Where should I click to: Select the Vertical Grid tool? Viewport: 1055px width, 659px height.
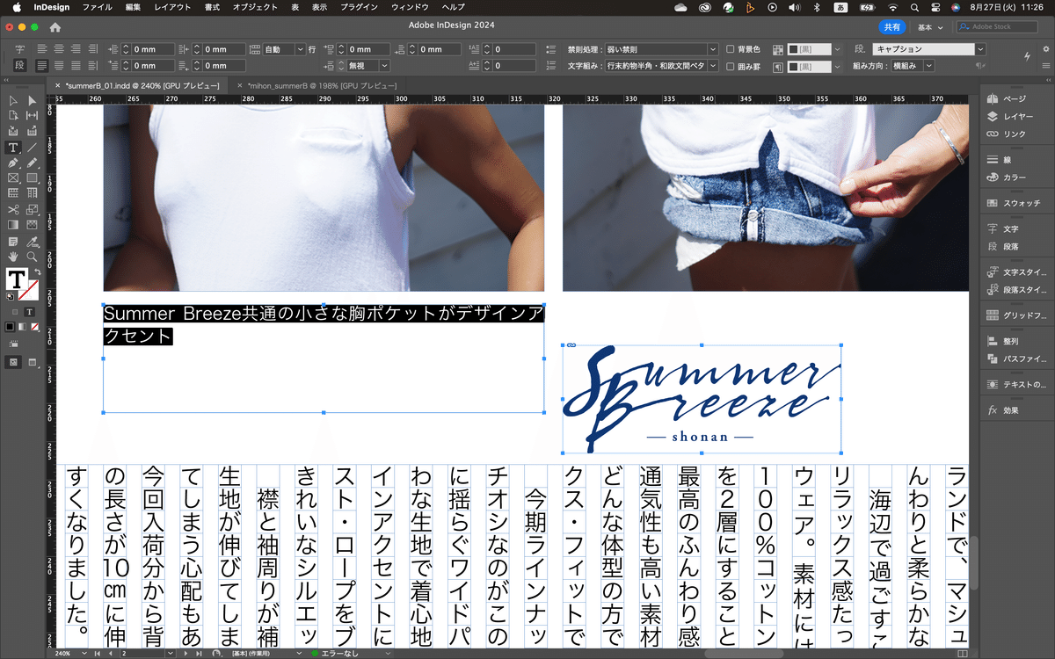[33, 193]
